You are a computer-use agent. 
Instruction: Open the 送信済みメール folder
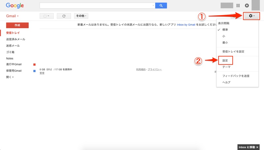tap(16, 39)
